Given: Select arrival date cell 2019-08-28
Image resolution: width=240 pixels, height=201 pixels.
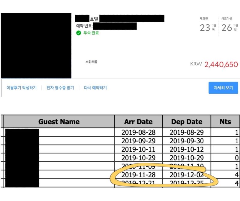Looking at the screenshot, I should point(138,132).
